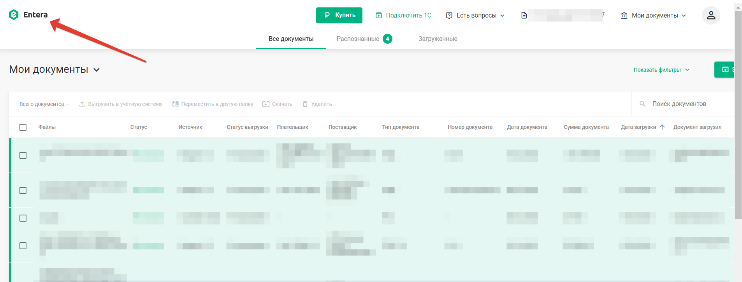Click the upload icon near Выгрузить
The height and width of the screenshot is (282, 742).
82,104
